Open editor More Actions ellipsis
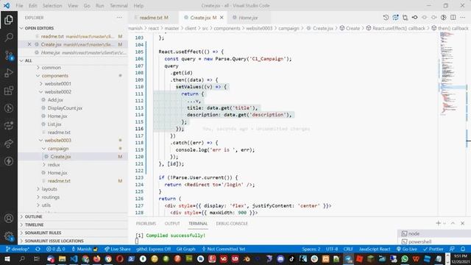 pyautogui.click(x=463, y=18)
